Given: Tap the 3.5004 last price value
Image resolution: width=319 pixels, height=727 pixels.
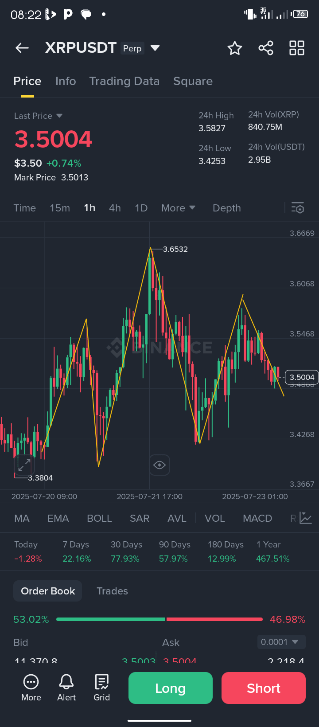Looking at the screenshot, I should coord(53,139).
